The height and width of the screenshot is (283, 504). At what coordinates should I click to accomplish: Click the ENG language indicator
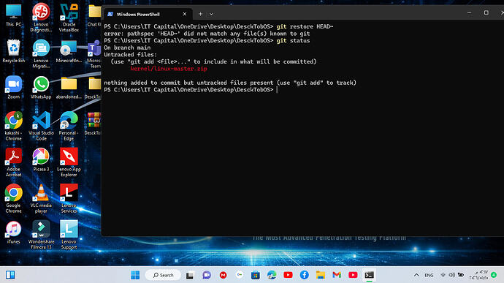click(429, 275)
